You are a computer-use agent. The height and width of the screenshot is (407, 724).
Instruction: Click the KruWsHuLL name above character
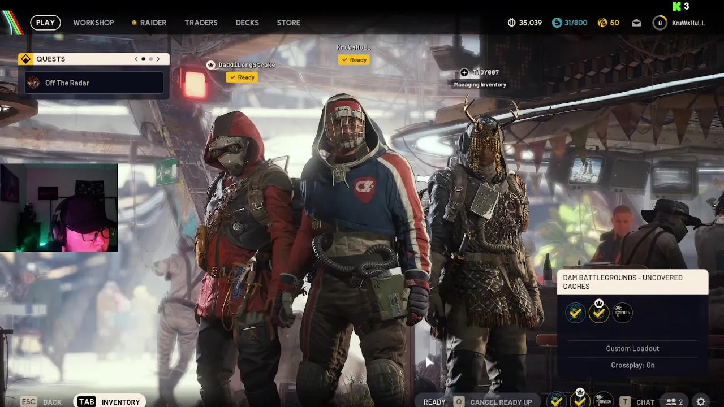tap(354, 47)
